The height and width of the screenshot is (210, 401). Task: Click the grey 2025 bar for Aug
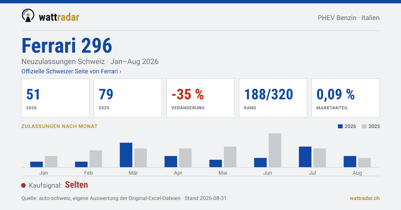pos(365,162)
